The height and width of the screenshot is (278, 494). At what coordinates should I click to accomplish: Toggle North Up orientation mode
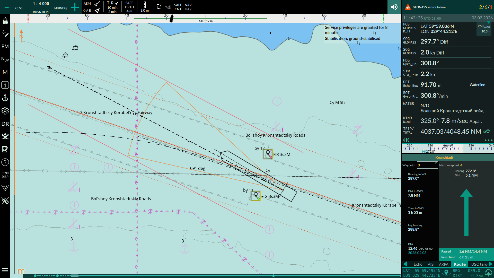[5, 59]
